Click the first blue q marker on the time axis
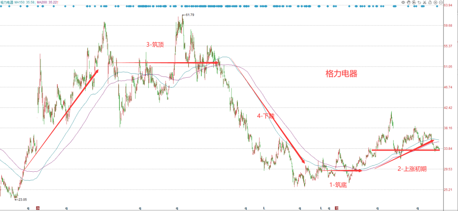 click(x=28, y=208)
